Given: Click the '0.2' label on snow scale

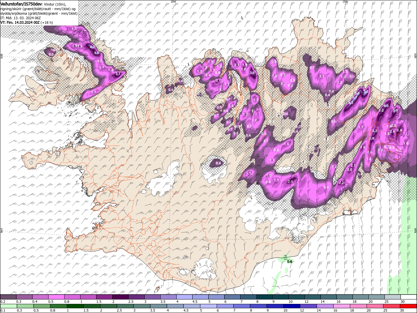Looking at the screenshot, I should [x=3, y=302].
